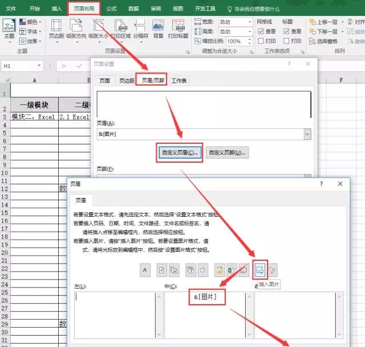Image resolution: width=365 pixels, height=347 pixels.
Task: Expand the 页眉 header dropdown list
Action: pyautogui.click(x=307, y=134)
